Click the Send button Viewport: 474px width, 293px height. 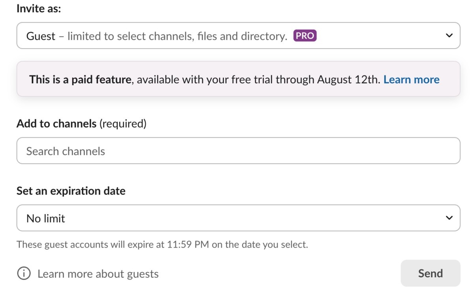click(430, 273)
